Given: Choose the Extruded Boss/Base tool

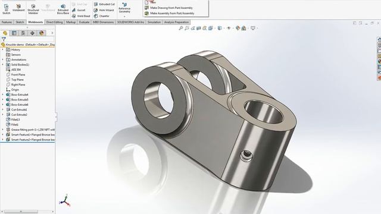Looking at the screenshot, I should click(x=63, y=9).
